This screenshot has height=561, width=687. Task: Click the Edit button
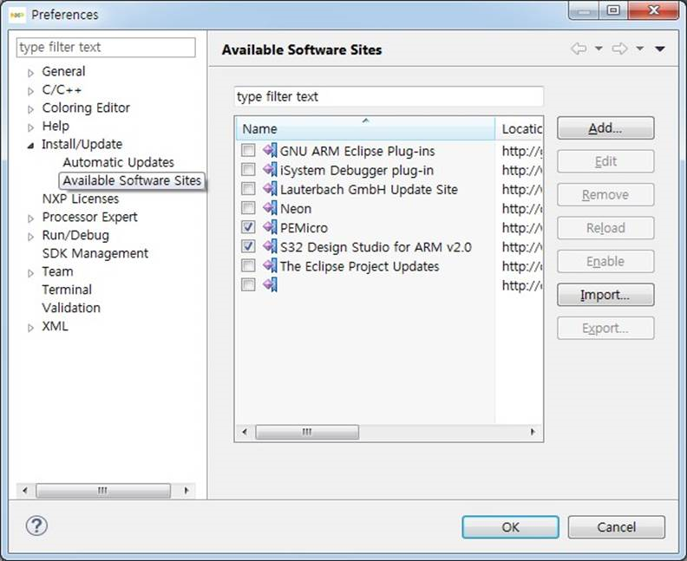tap(605, 161)
